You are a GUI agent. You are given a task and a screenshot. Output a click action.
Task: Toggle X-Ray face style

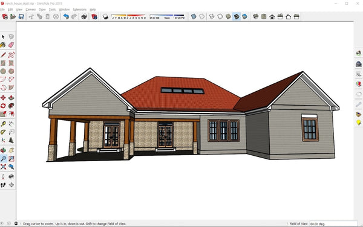pyautogui.click(x=194, y=17)
